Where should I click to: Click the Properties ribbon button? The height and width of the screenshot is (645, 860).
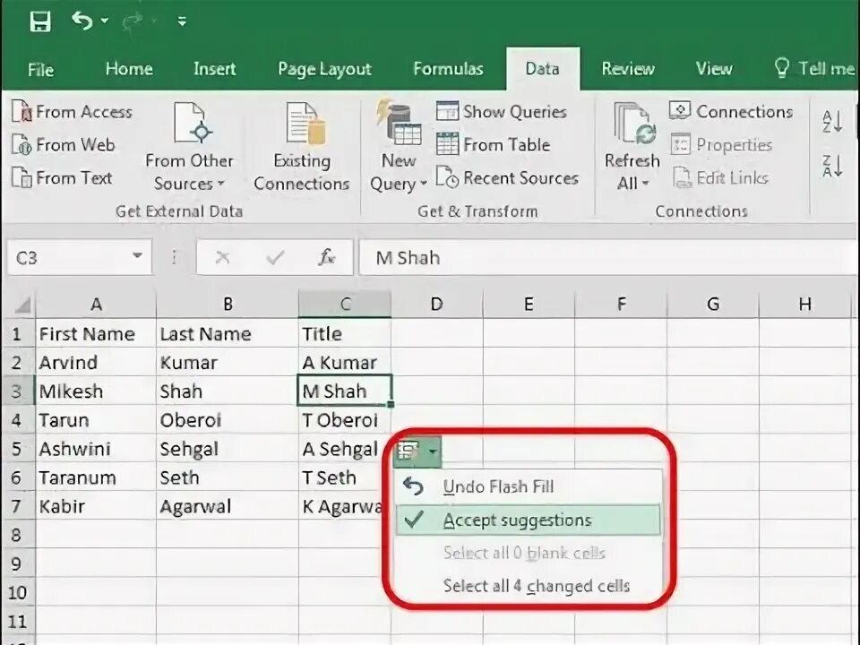point(720,145)
